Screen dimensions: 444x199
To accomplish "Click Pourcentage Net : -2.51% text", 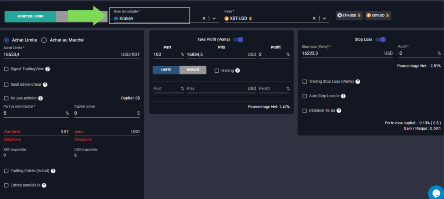I will 419,66.
